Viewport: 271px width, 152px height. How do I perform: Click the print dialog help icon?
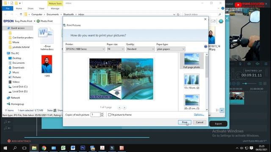pyautogui.click(x=205, y=46)
